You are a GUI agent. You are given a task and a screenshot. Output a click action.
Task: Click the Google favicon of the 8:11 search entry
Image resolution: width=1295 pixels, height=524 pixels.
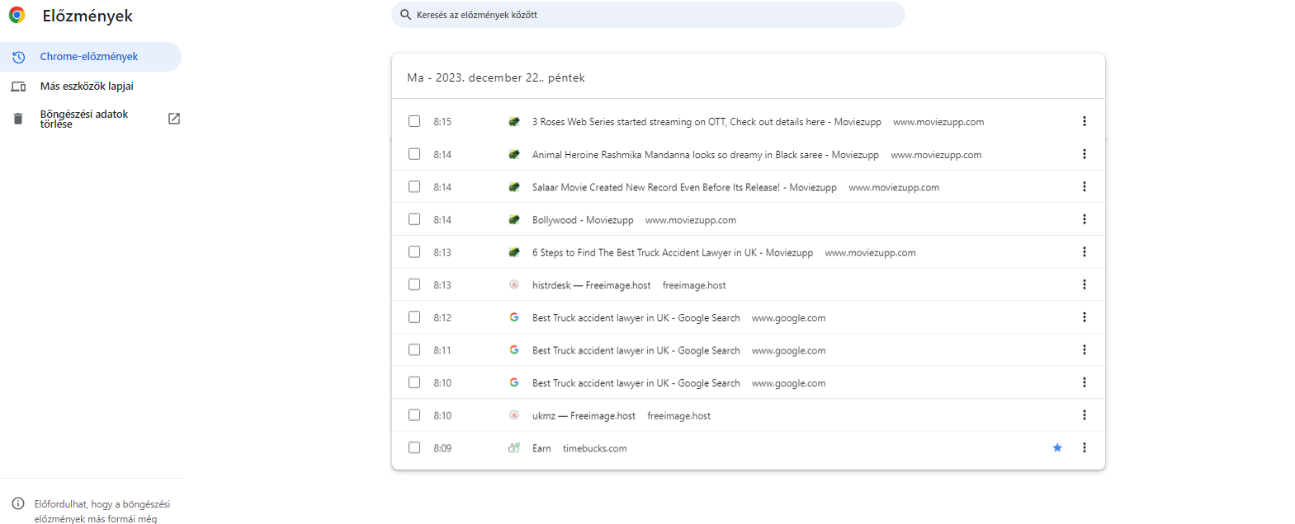[x=514, y=350]
